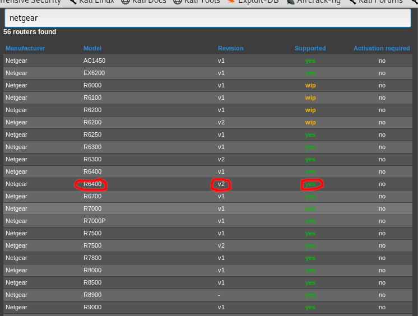The width and height of the screenshot is (418, 316).
Task: Select the R6100 model cell
Action: [92, 97]
